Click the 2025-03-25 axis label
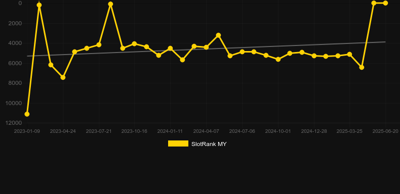Viewport: 400px width, 194px height. point(349,131)
